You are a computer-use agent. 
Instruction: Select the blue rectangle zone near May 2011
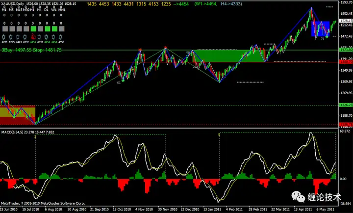click(320, 28)
